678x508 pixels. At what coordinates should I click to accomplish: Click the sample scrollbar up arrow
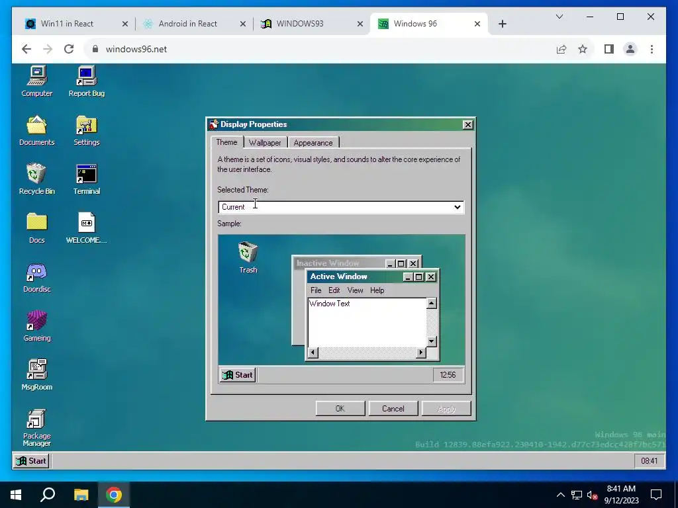click(x=432, y=303)
